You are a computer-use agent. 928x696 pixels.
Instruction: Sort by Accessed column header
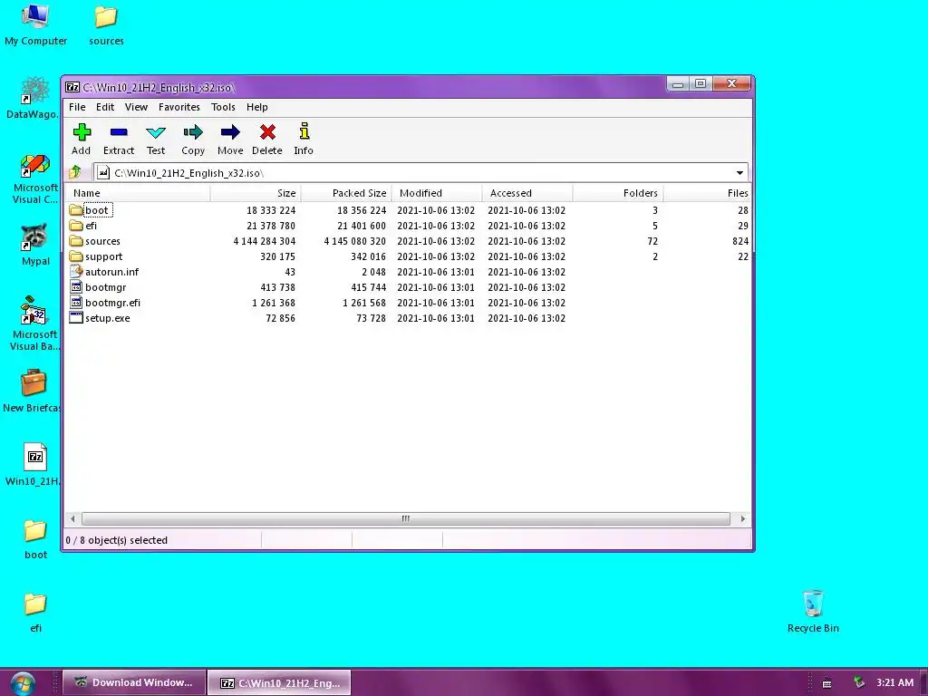(527, 193)
